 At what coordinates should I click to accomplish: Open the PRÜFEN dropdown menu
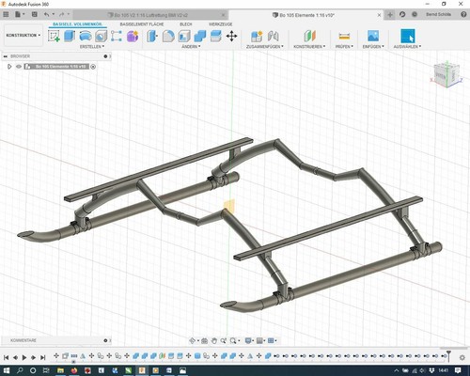point(344,47)
